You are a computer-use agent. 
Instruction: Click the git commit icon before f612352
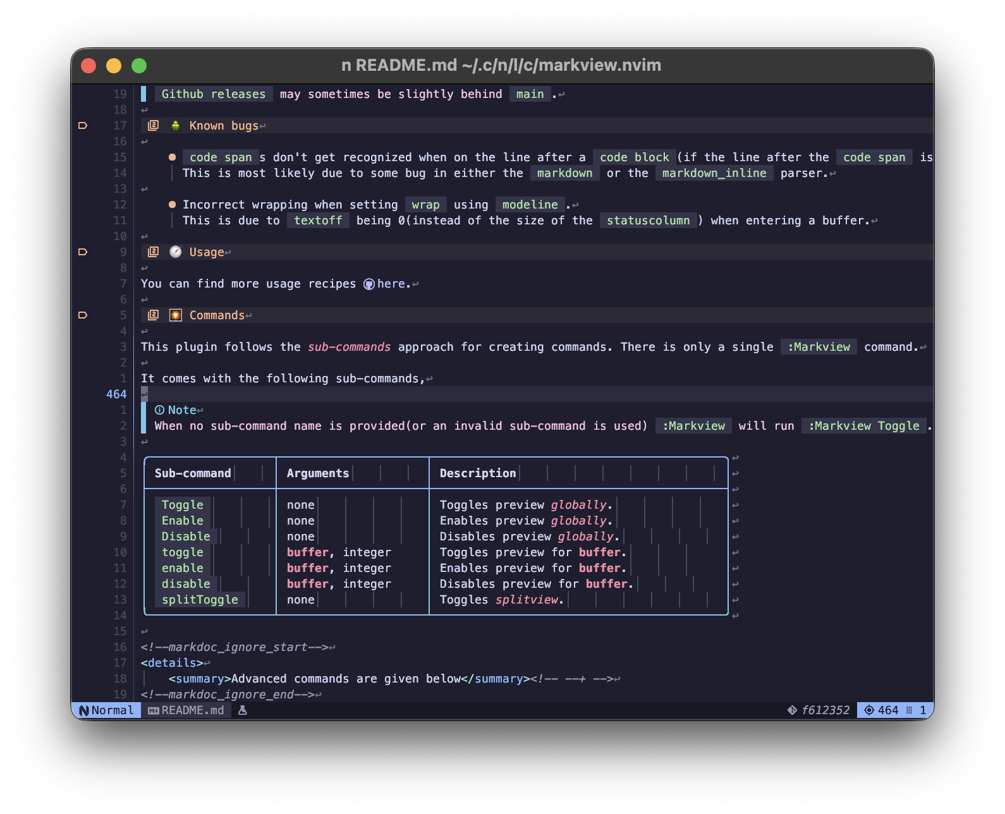click(x=792, y=710)
